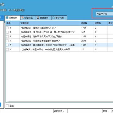Check the checkbox for row 2

click(x=8, y=32)
